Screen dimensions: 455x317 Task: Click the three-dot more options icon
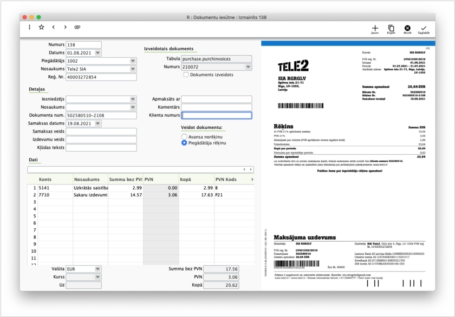(30, 27)
